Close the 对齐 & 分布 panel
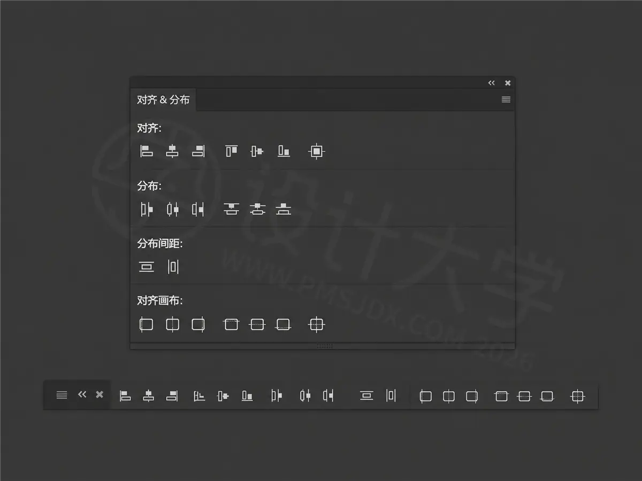 pyautogui.click(x=508, y=83)
